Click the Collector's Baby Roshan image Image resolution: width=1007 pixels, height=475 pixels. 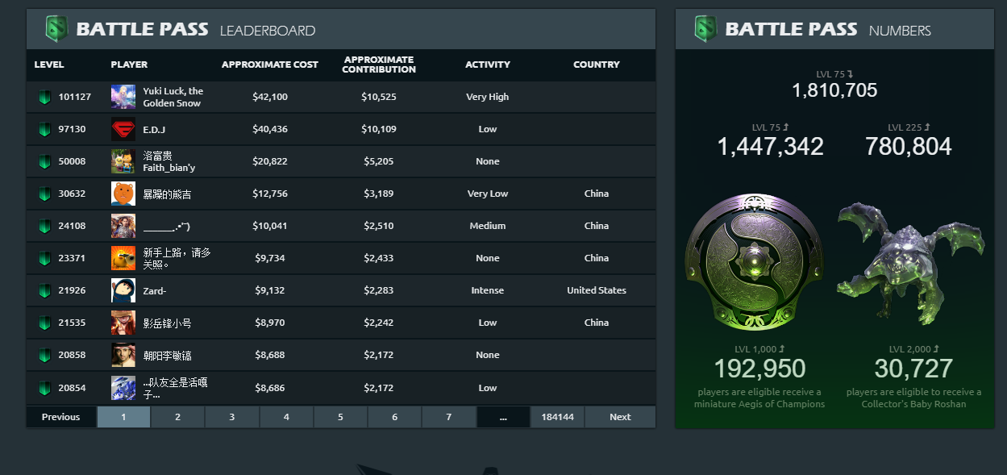pos(911,264)
